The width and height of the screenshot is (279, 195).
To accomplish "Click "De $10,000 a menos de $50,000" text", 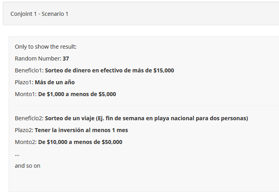I will pyautogui.click(x=80, y=142).
